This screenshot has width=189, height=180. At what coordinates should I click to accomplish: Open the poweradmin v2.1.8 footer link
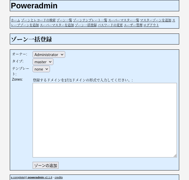coord(31,177)
